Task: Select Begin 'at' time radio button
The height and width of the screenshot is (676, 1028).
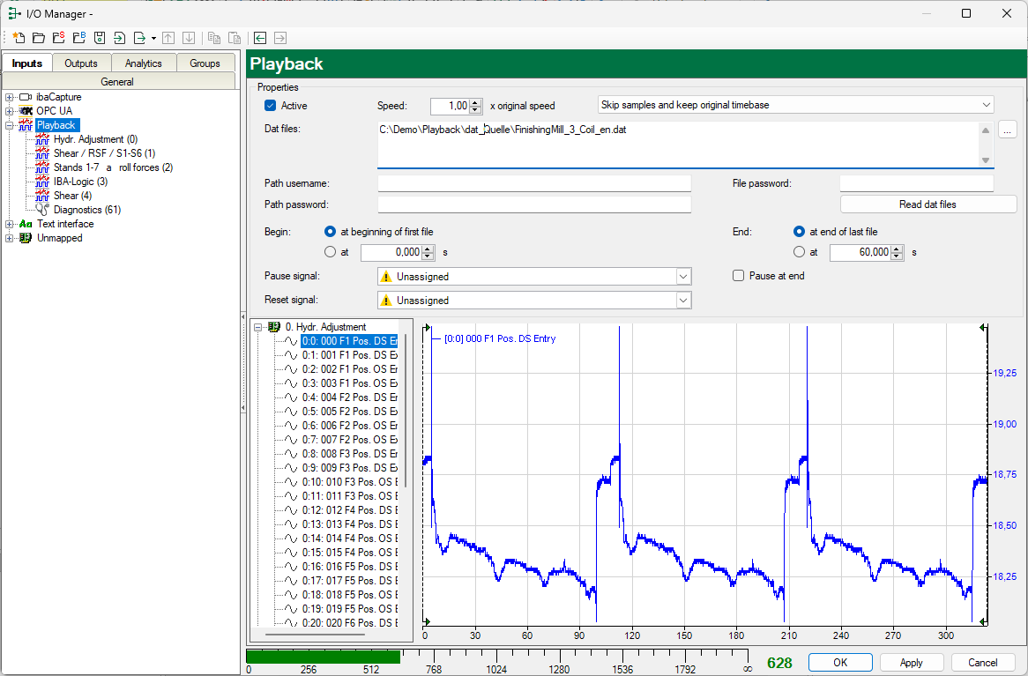Action: click(x=331, y=252)
